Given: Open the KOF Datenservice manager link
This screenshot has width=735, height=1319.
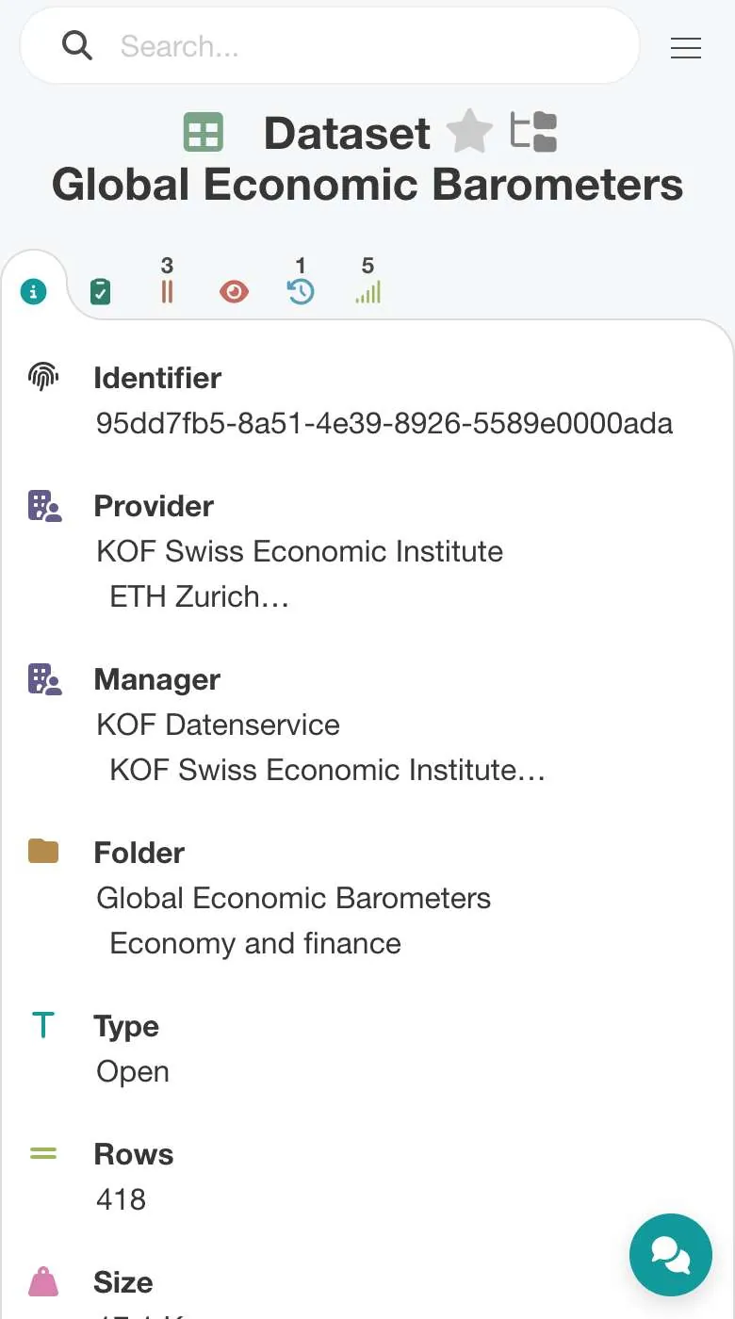Looking at the screenshot, I should tap(218, 725).
